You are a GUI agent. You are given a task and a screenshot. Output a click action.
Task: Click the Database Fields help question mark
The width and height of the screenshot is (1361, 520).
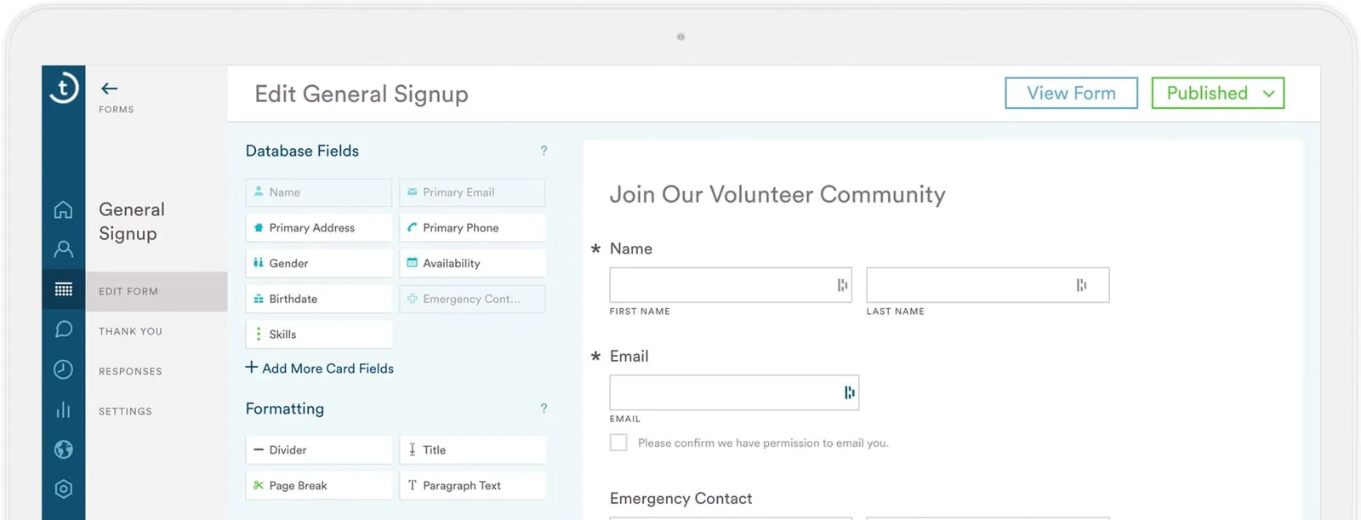[x=544, y=151]
